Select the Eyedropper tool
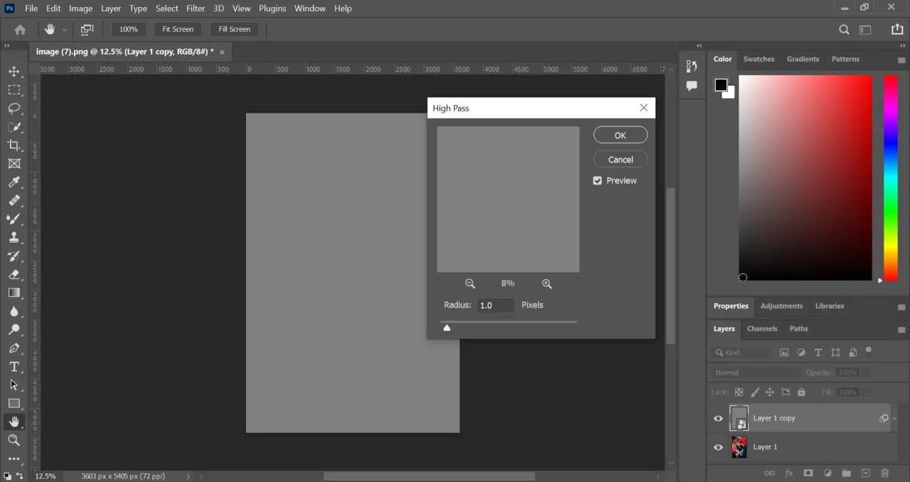The width and height of the screenshot is (910, 482). tap(14, 182)
